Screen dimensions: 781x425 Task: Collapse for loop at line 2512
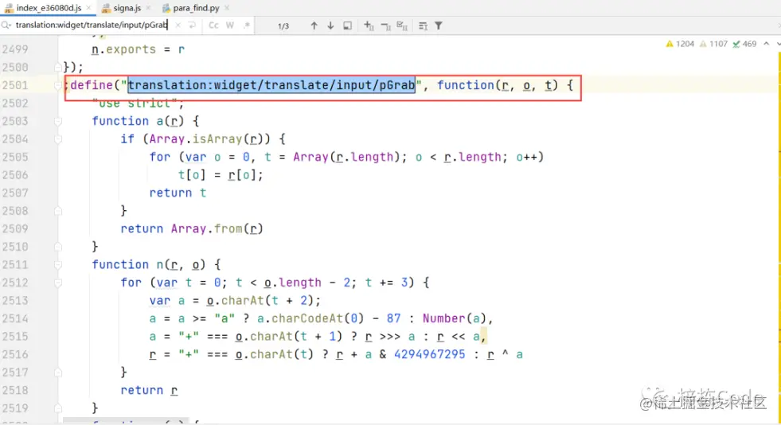coord(58,283)
